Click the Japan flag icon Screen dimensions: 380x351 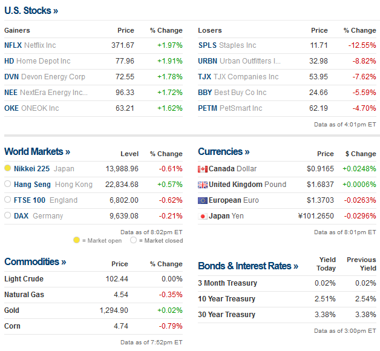pos(203,216)
